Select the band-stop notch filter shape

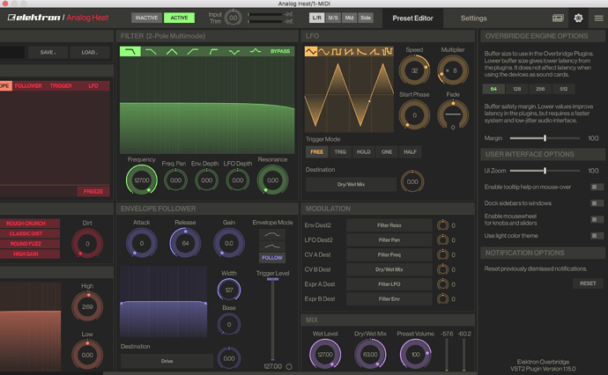click(x=234, y=51)
